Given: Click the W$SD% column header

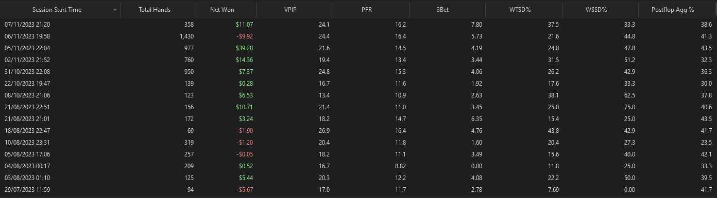Looking at the screenshot, I should 601,10.
